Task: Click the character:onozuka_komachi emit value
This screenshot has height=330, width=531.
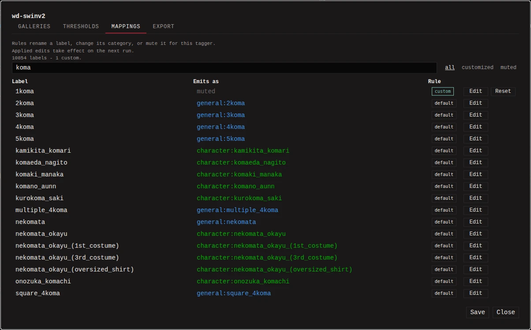Action: pyautogui.click(x=243, y=282)
